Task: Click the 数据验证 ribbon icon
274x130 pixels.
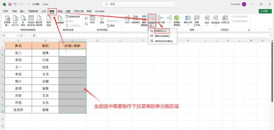Action: click(x=152, y=18)
